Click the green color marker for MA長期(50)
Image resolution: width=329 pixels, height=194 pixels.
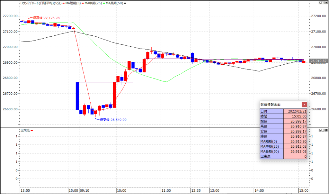point(104,3)
